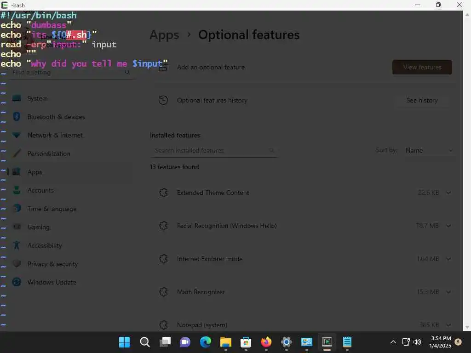Switch to Settings app in taskbar
Screen dimensions: 471x353
[286, 342]
